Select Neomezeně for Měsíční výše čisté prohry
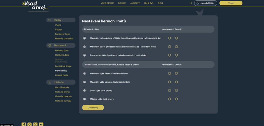 tap(170, 99)
